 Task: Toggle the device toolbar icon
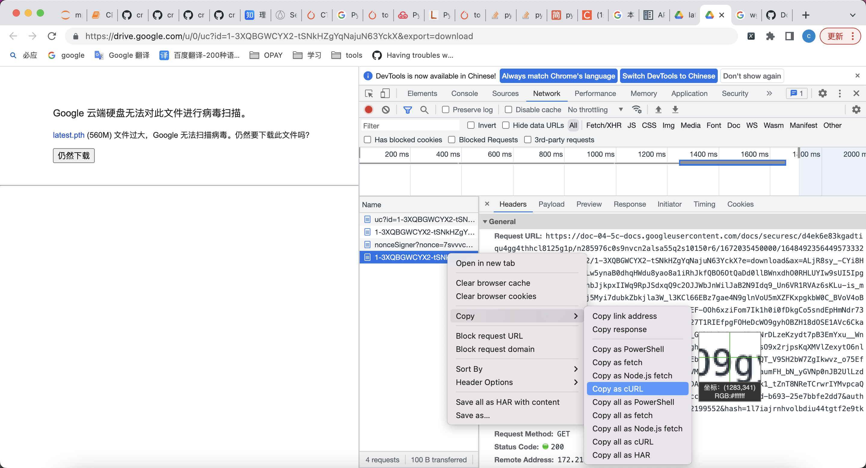[x=385, y=94]
